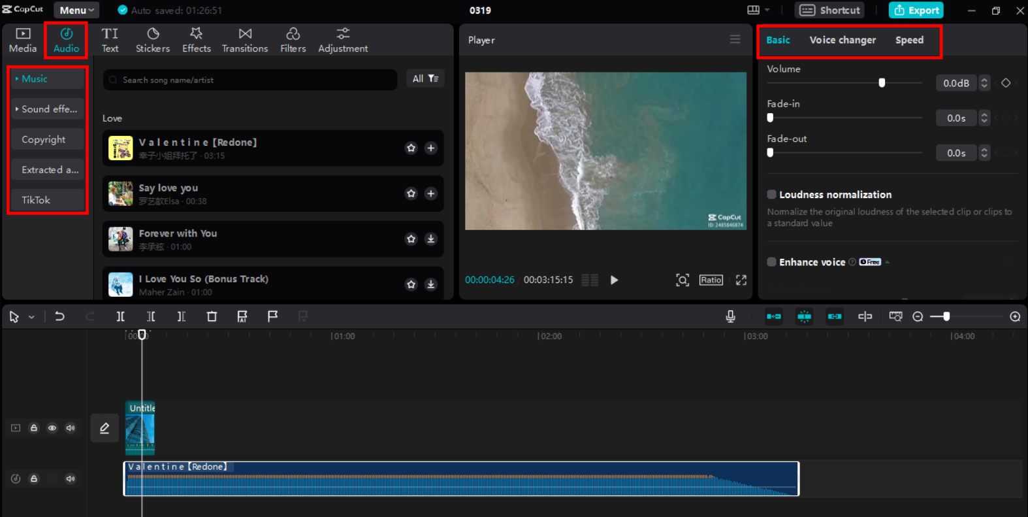1028x517 pixels.
Task: Open the Filters tab
Action: (293, 40)
